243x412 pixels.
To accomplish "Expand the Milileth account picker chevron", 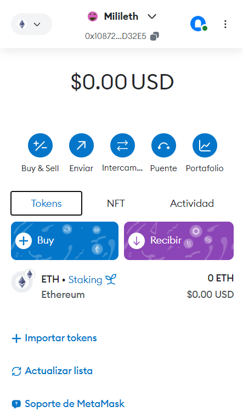I will [152, 16].
